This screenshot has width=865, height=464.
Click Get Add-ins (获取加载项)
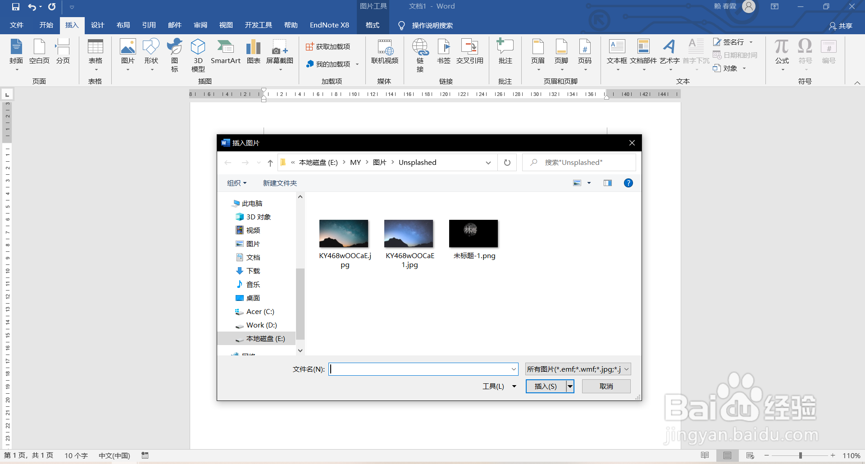(x=328, y=46)
